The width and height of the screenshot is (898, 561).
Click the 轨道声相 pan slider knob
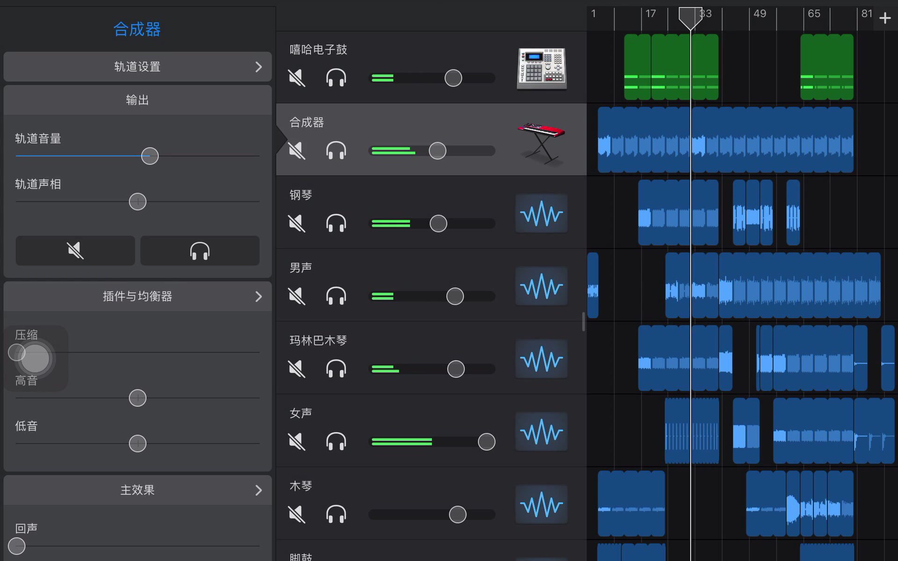tap(138, 201)
